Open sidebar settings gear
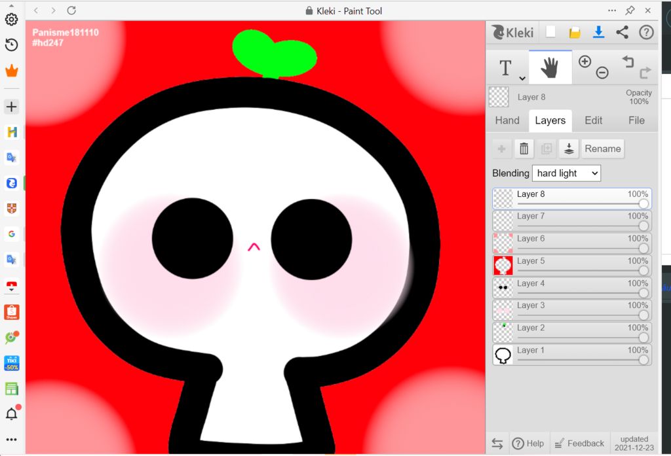This screenshot has width=671, height=456. pos(12,20)
